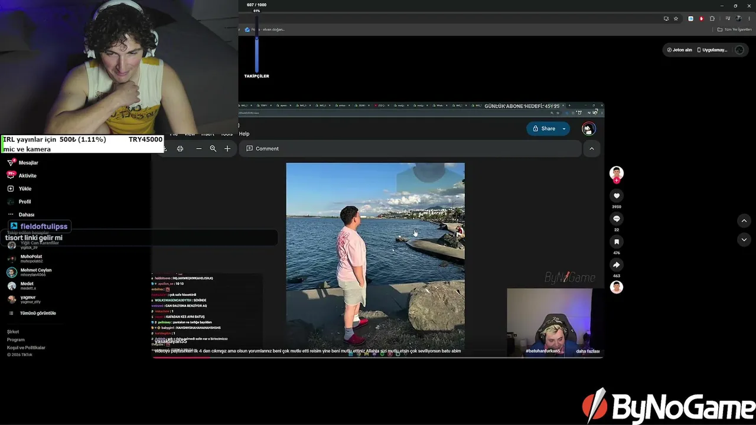Image resolution: width=756 pixels, height=425 pixels.
Task: Click the sound disc avatar below share
Action: [617, 287]
